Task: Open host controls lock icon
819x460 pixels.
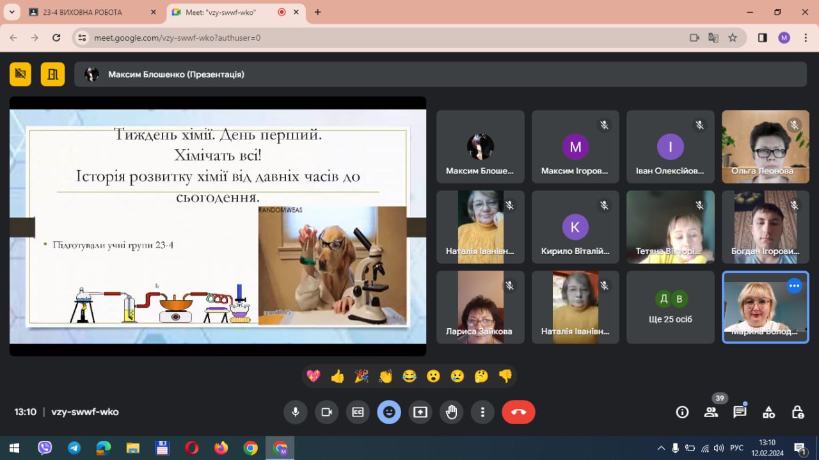Action: 797,412
